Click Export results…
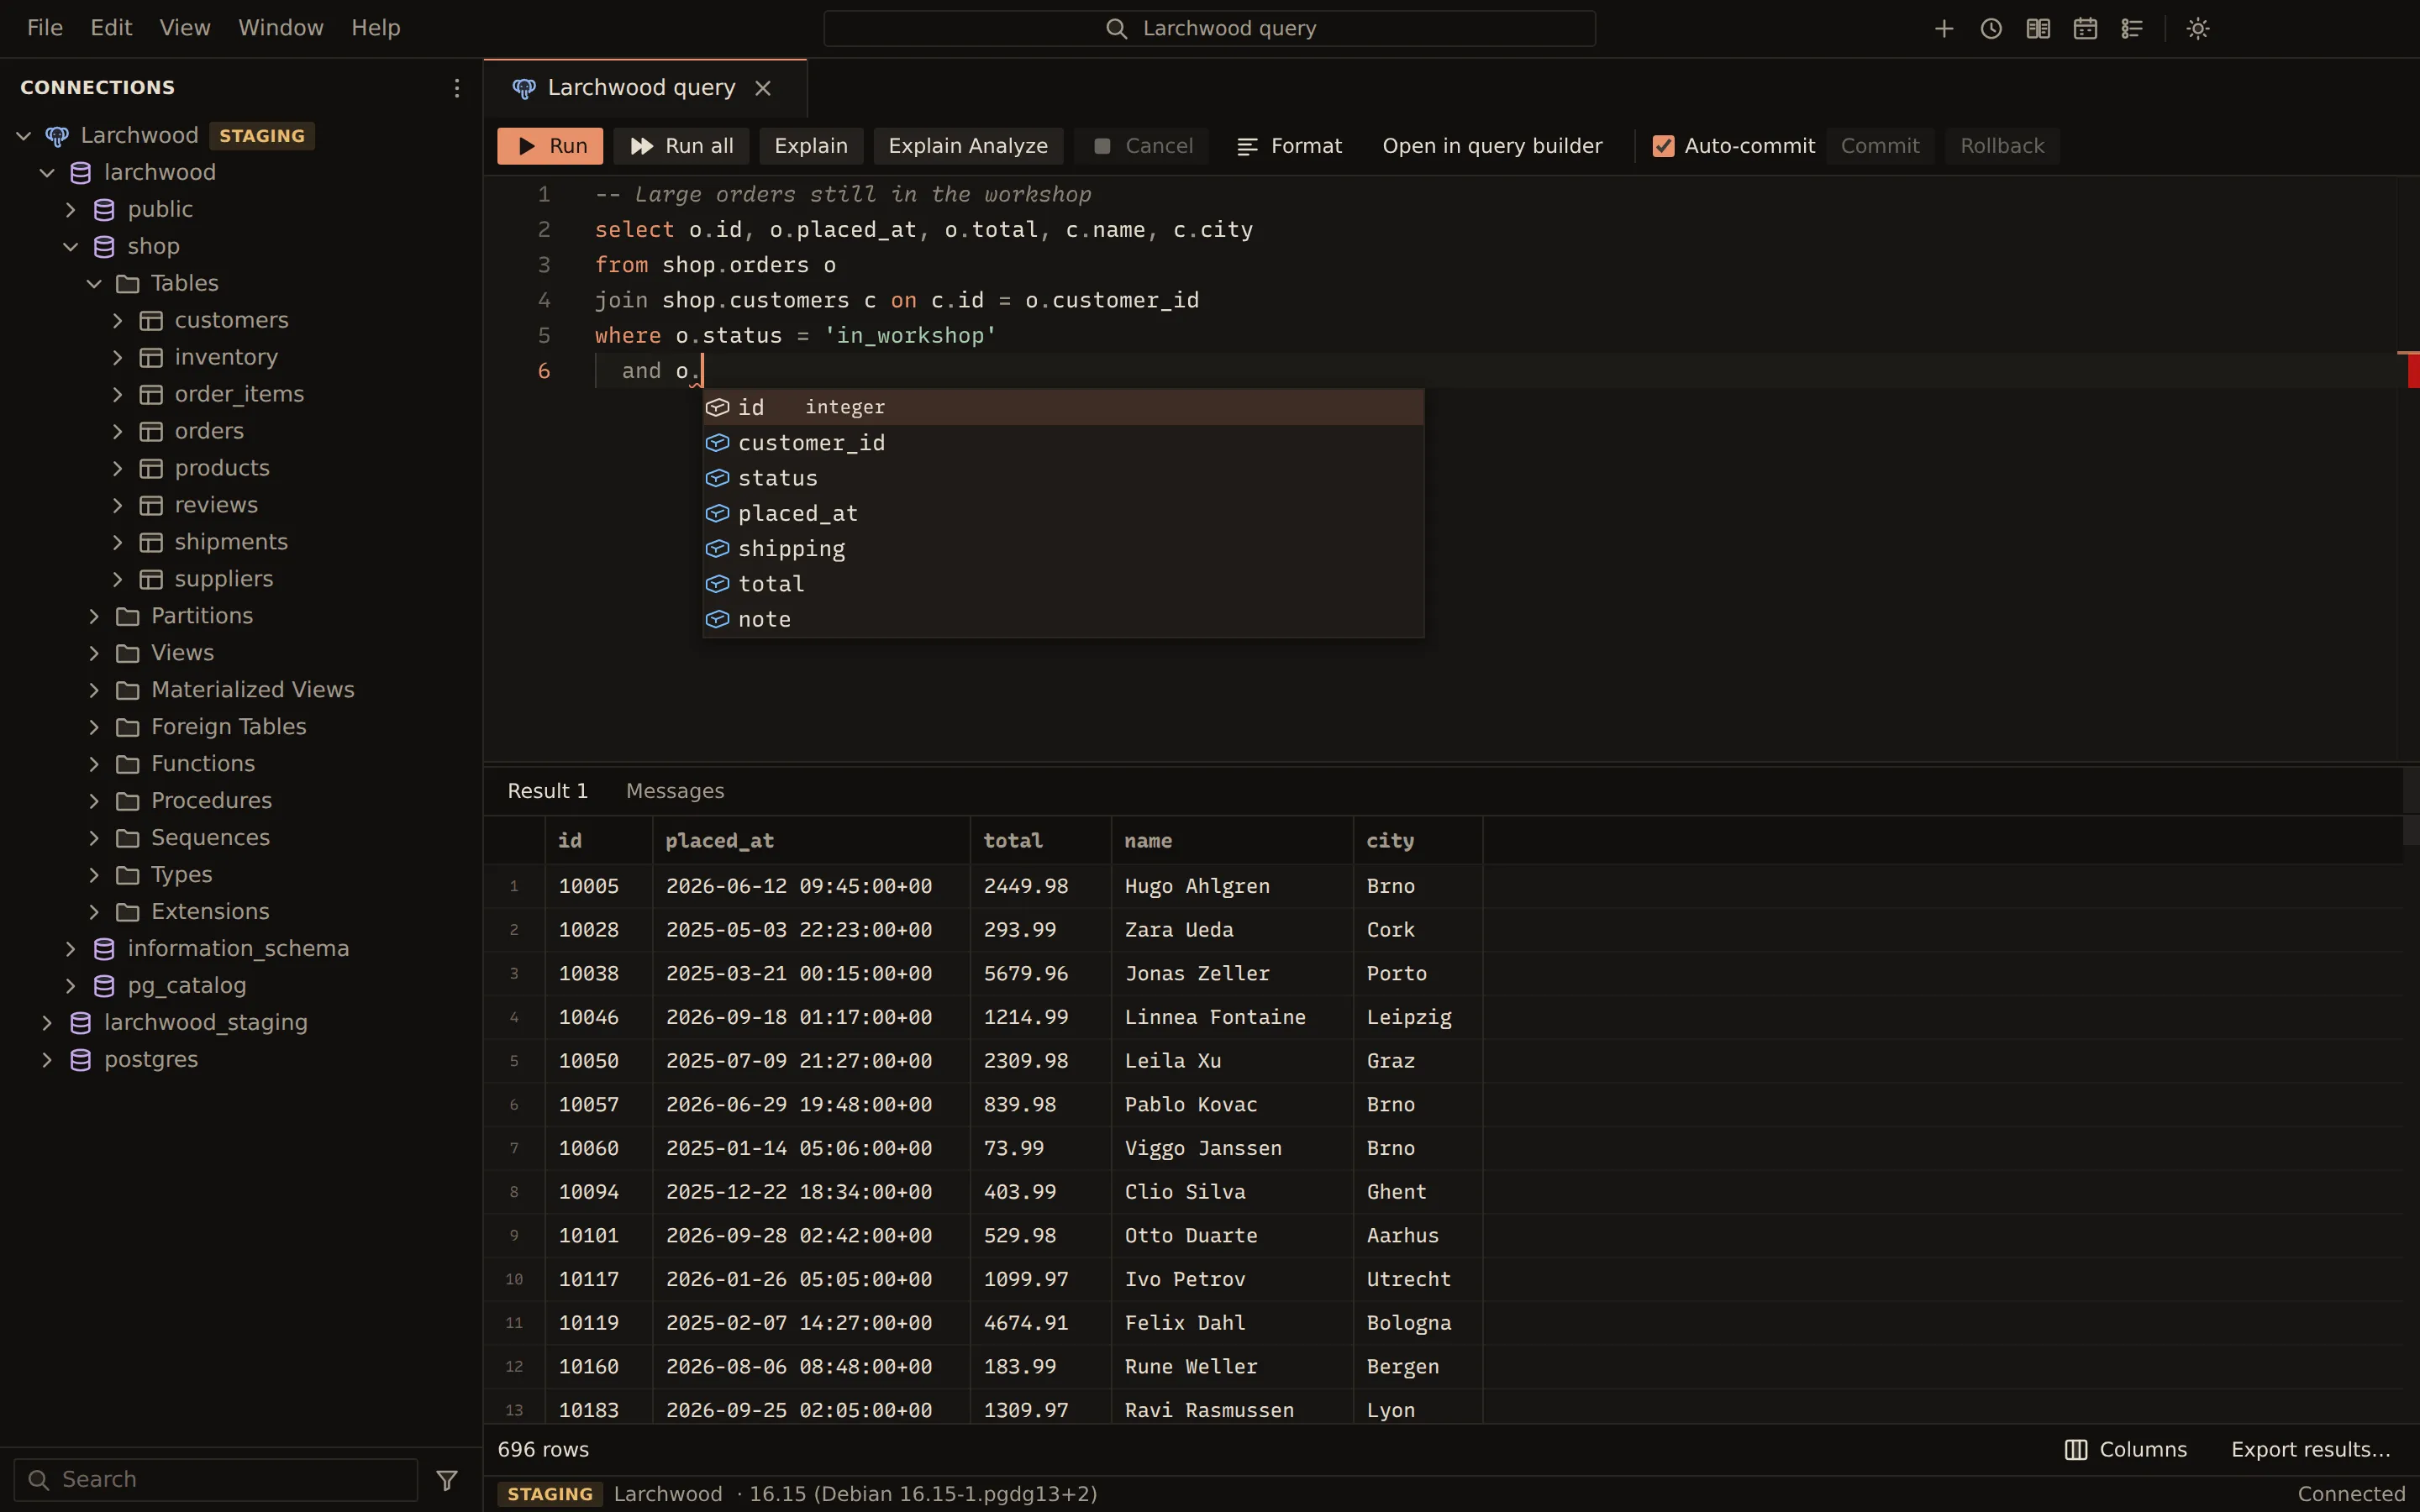 click(x=2311, y=1449)
